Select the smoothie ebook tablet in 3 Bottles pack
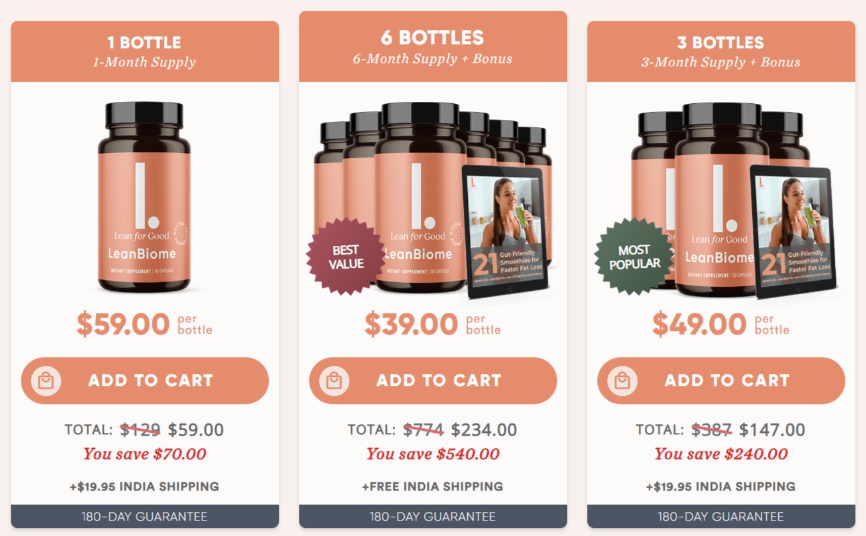 click(793, 231)
